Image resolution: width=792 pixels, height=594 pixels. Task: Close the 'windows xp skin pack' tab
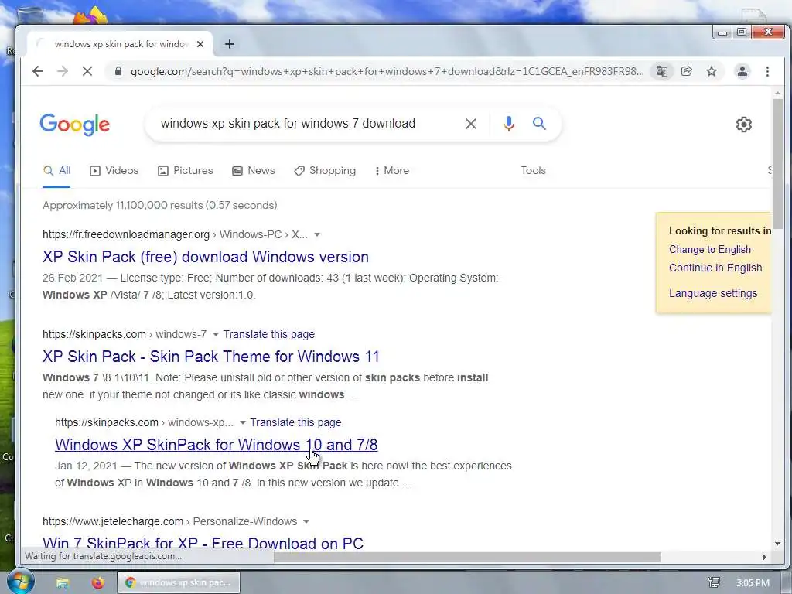click(200, 44)
